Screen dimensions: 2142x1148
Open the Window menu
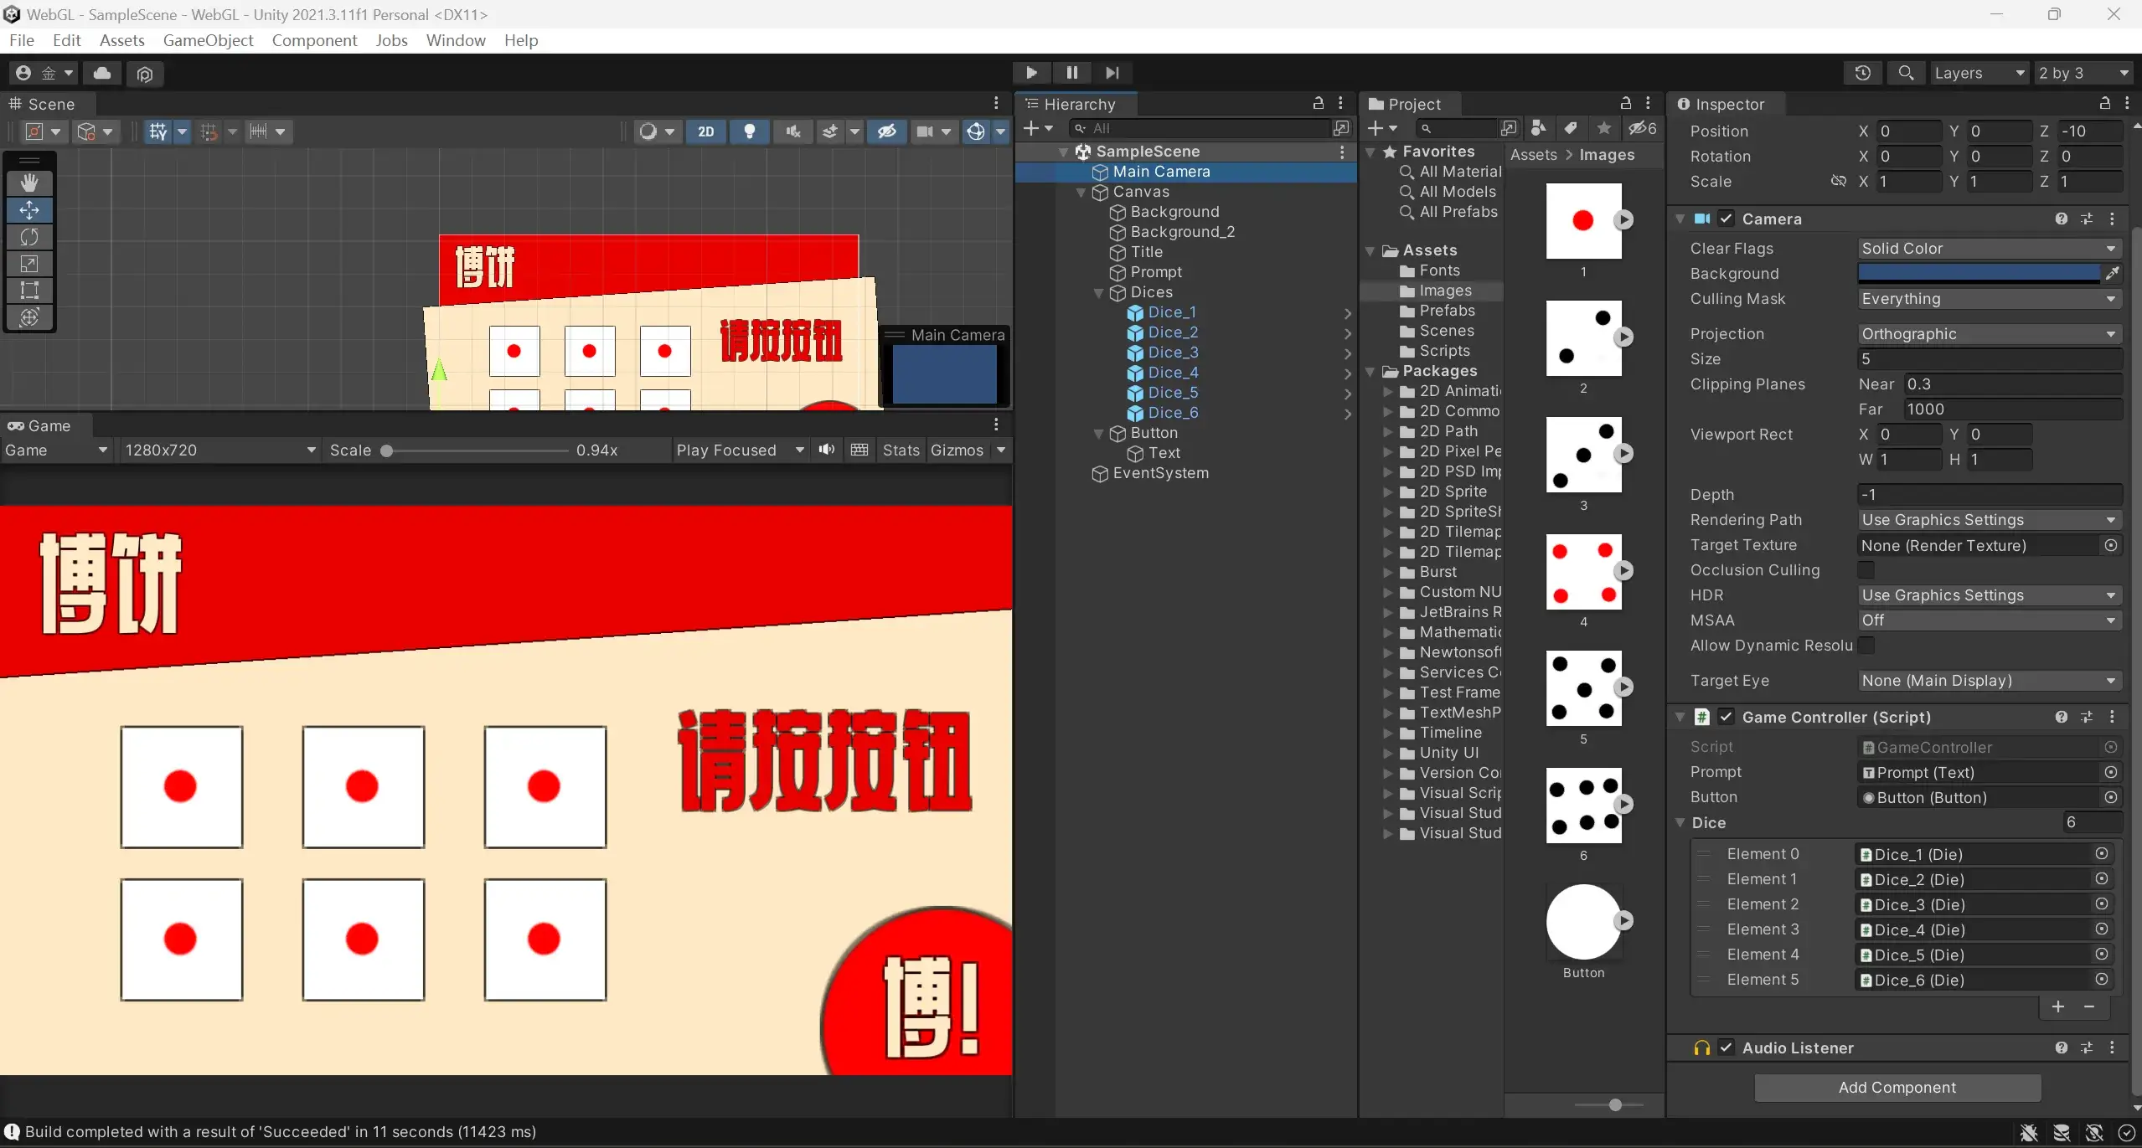click(455, 40)
